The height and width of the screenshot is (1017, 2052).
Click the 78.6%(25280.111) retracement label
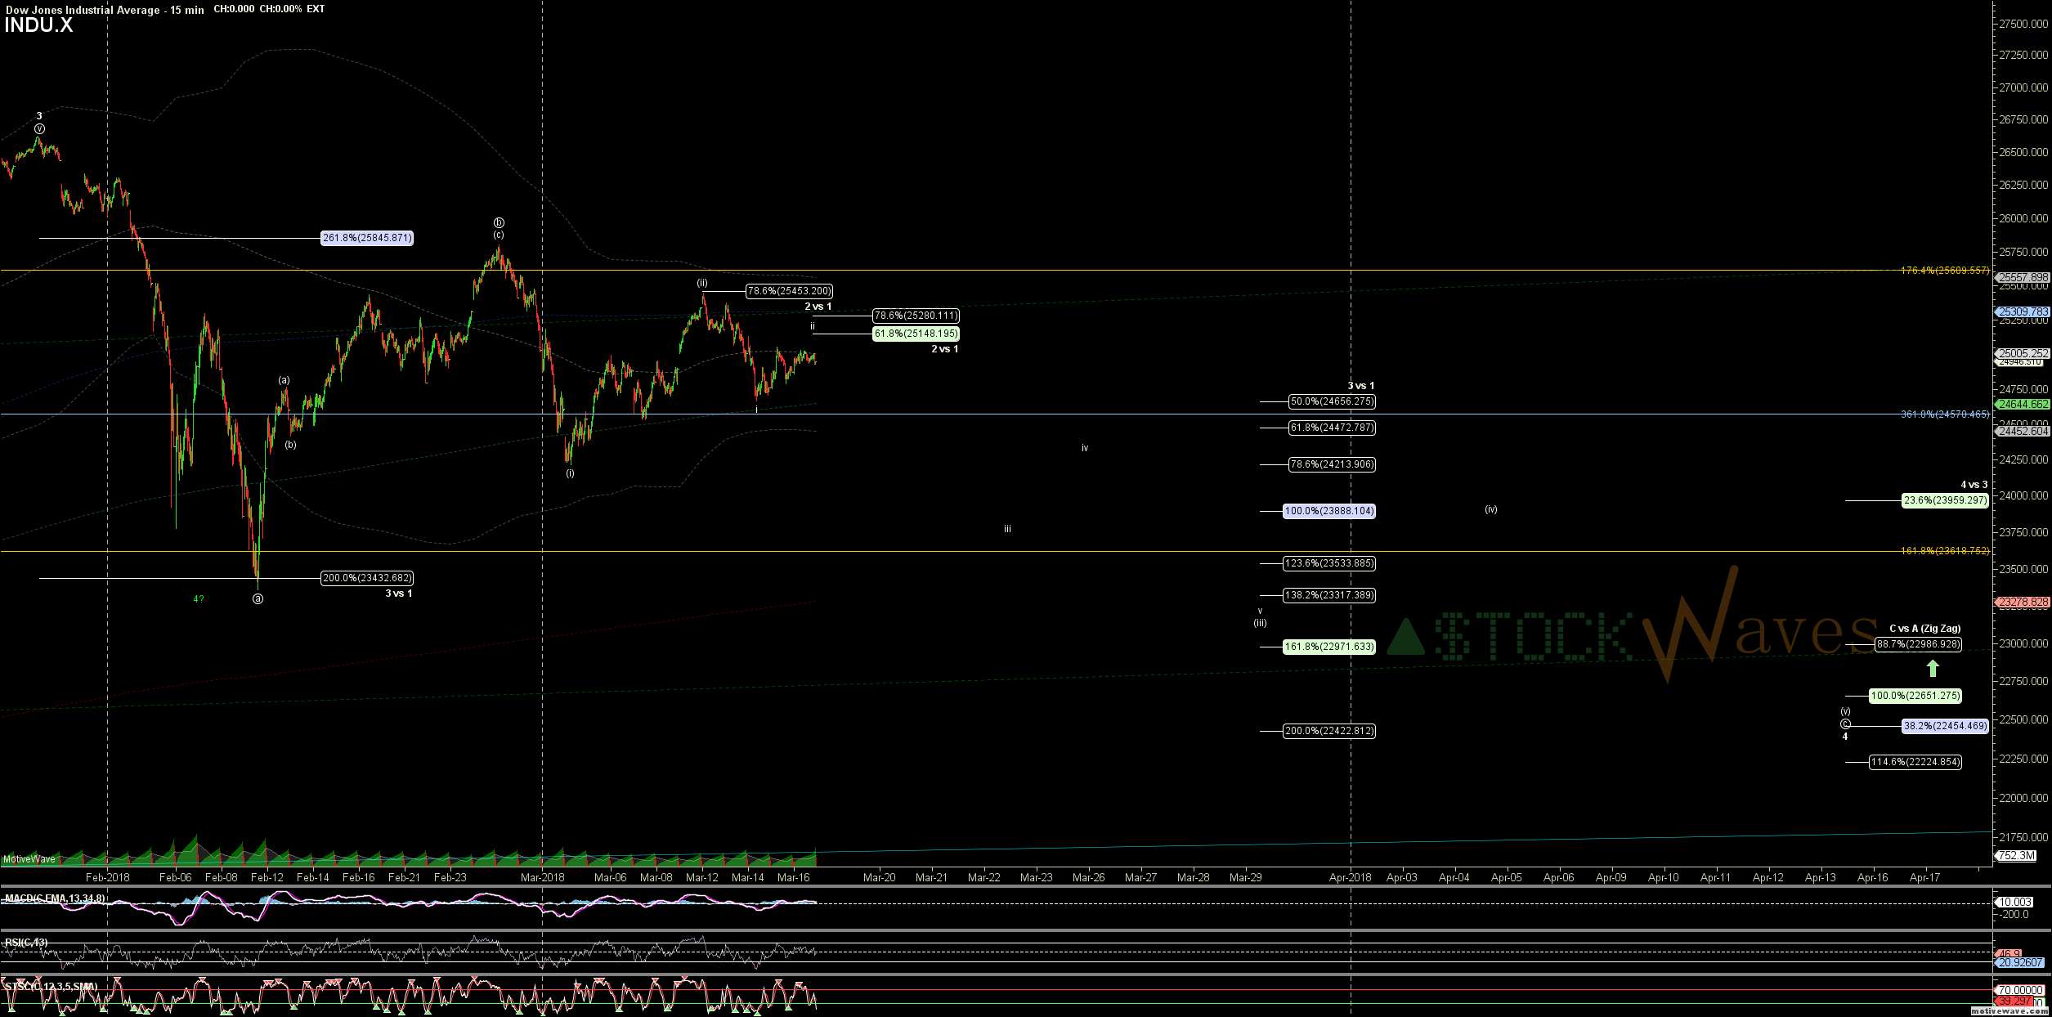[916, 316]
